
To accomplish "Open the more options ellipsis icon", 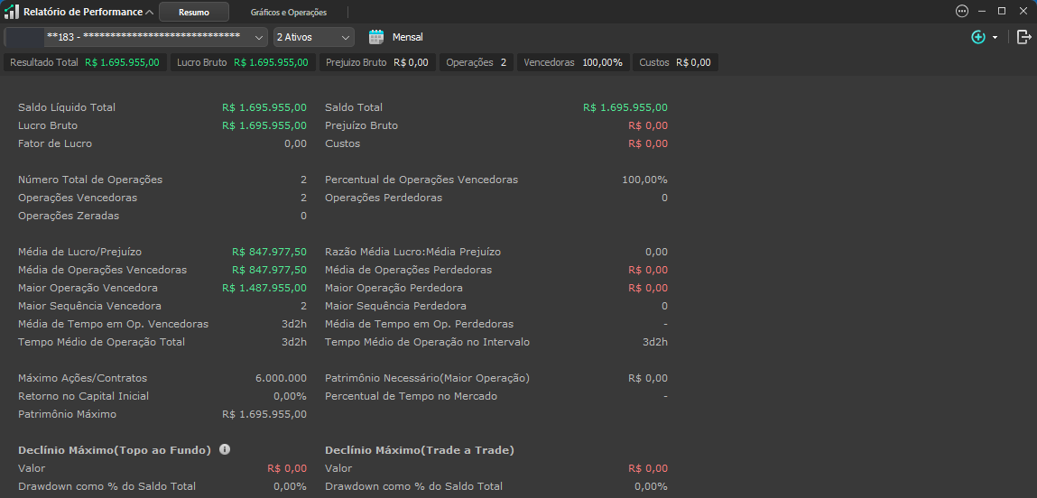I will [x=962, y=11].
